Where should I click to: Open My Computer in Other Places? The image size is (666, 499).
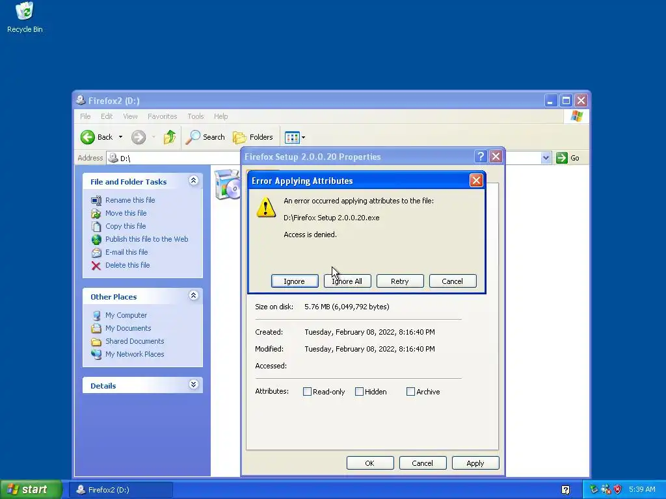[126, 315]
